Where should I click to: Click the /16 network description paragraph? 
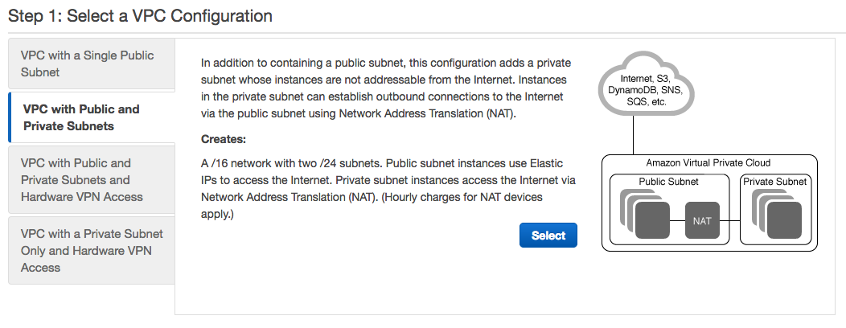382,188
